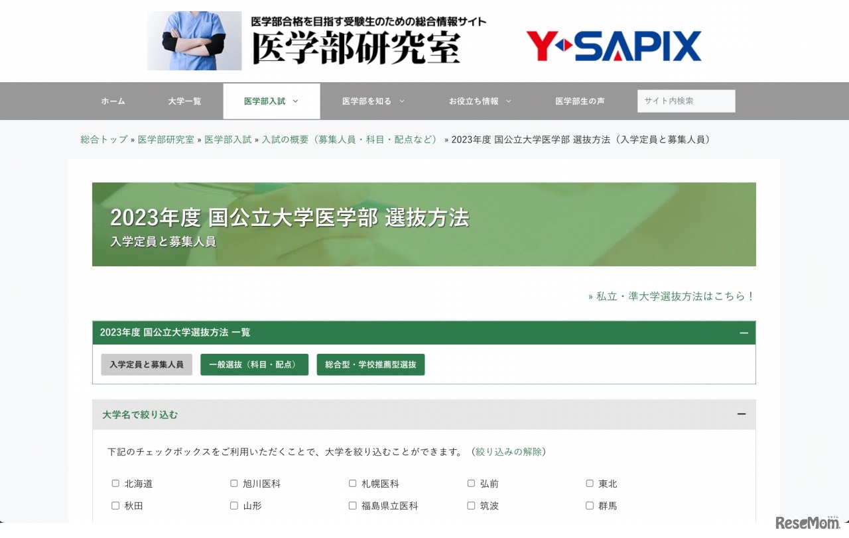Screen dimensions: 849x538
Task: Follow the 総合トップ breadcrumb link
Action: (x=104, y=140)
